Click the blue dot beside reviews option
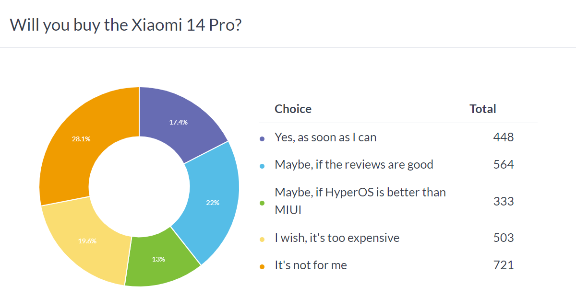 click(262, 166)
